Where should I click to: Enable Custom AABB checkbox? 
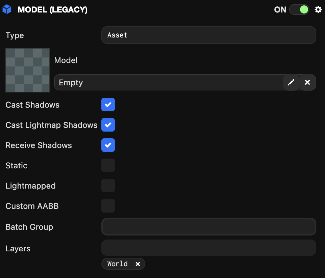[x=108, y=206]
